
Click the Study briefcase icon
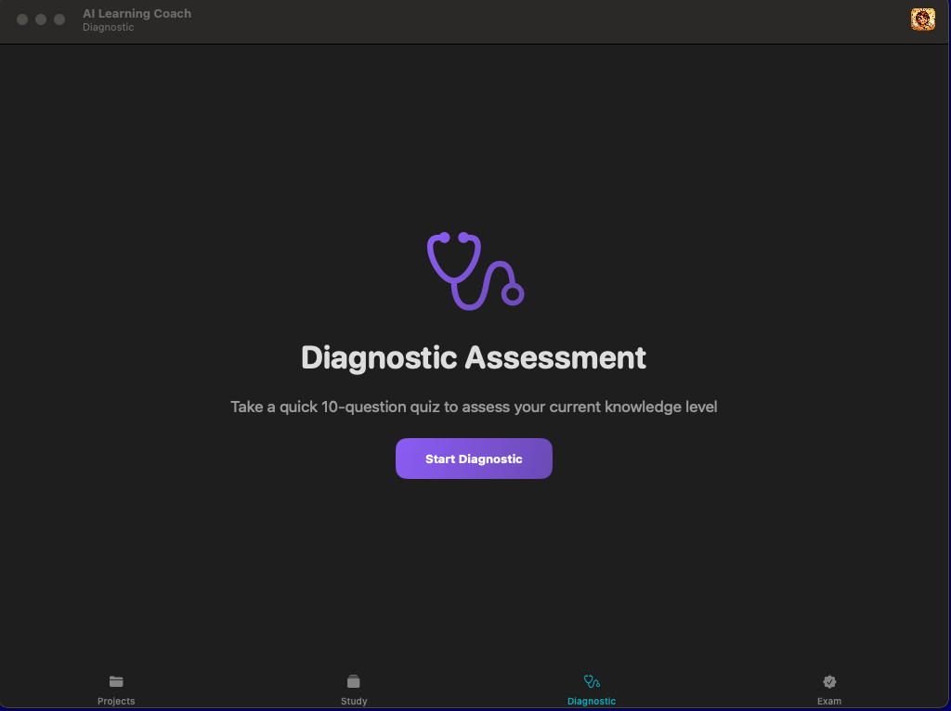point(354,681)
